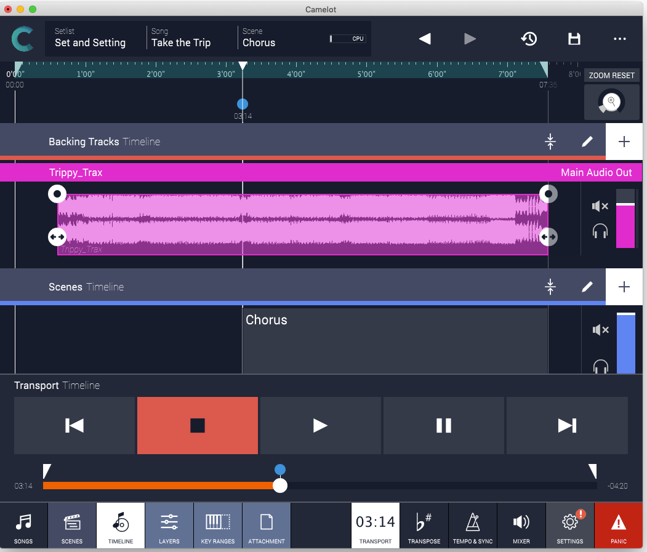Open the Tempo & Sync panel
Screen dimensions: 647x552
[x=473, y=525]
